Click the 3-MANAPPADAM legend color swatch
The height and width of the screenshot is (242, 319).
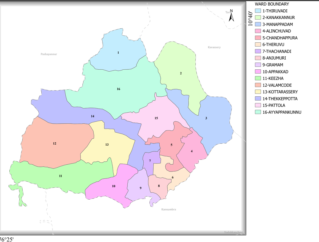point(258,24)
